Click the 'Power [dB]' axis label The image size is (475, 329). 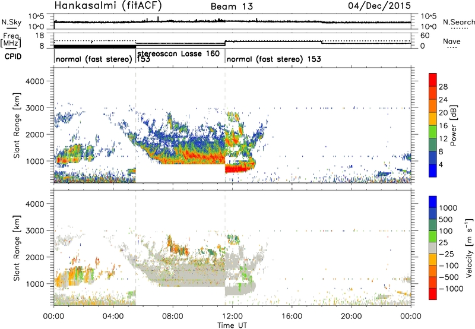(454, 125)
